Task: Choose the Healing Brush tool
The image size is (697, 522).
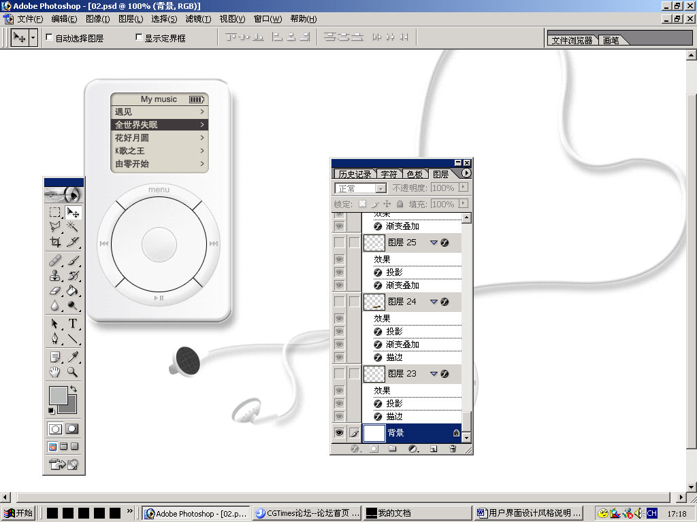Action: [x=55, y=260]
